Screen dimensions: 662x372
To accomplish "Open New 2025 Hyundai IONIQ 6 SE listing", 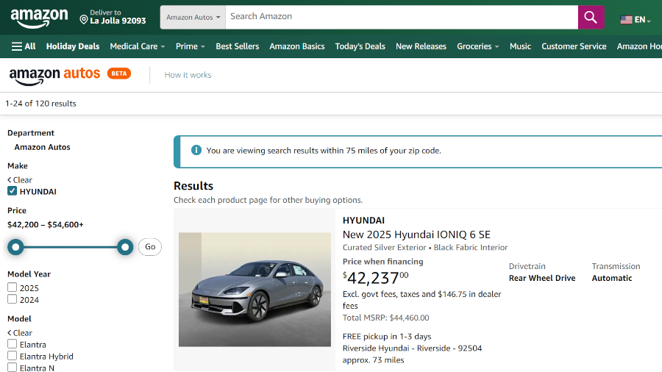I will coord(416,235).
